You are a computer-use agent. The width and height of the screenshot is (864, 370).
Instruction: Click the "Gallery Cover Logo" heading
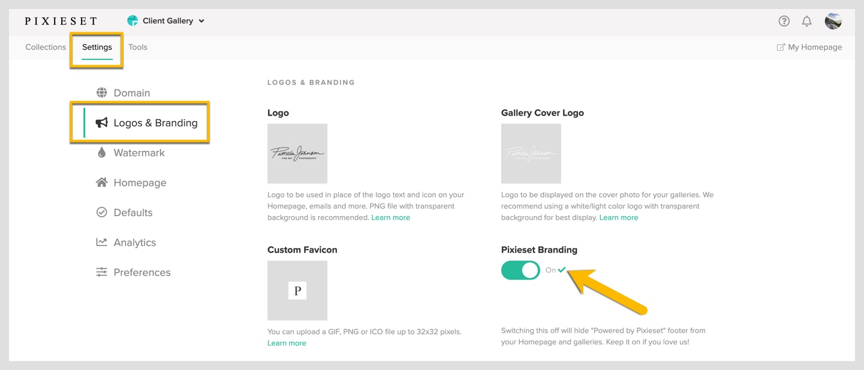point(543,113)
